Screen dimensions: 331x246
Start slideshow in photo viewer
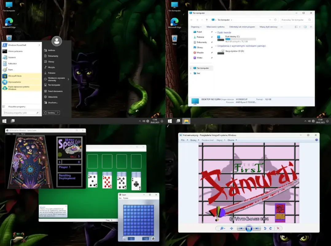coord(249,228)
